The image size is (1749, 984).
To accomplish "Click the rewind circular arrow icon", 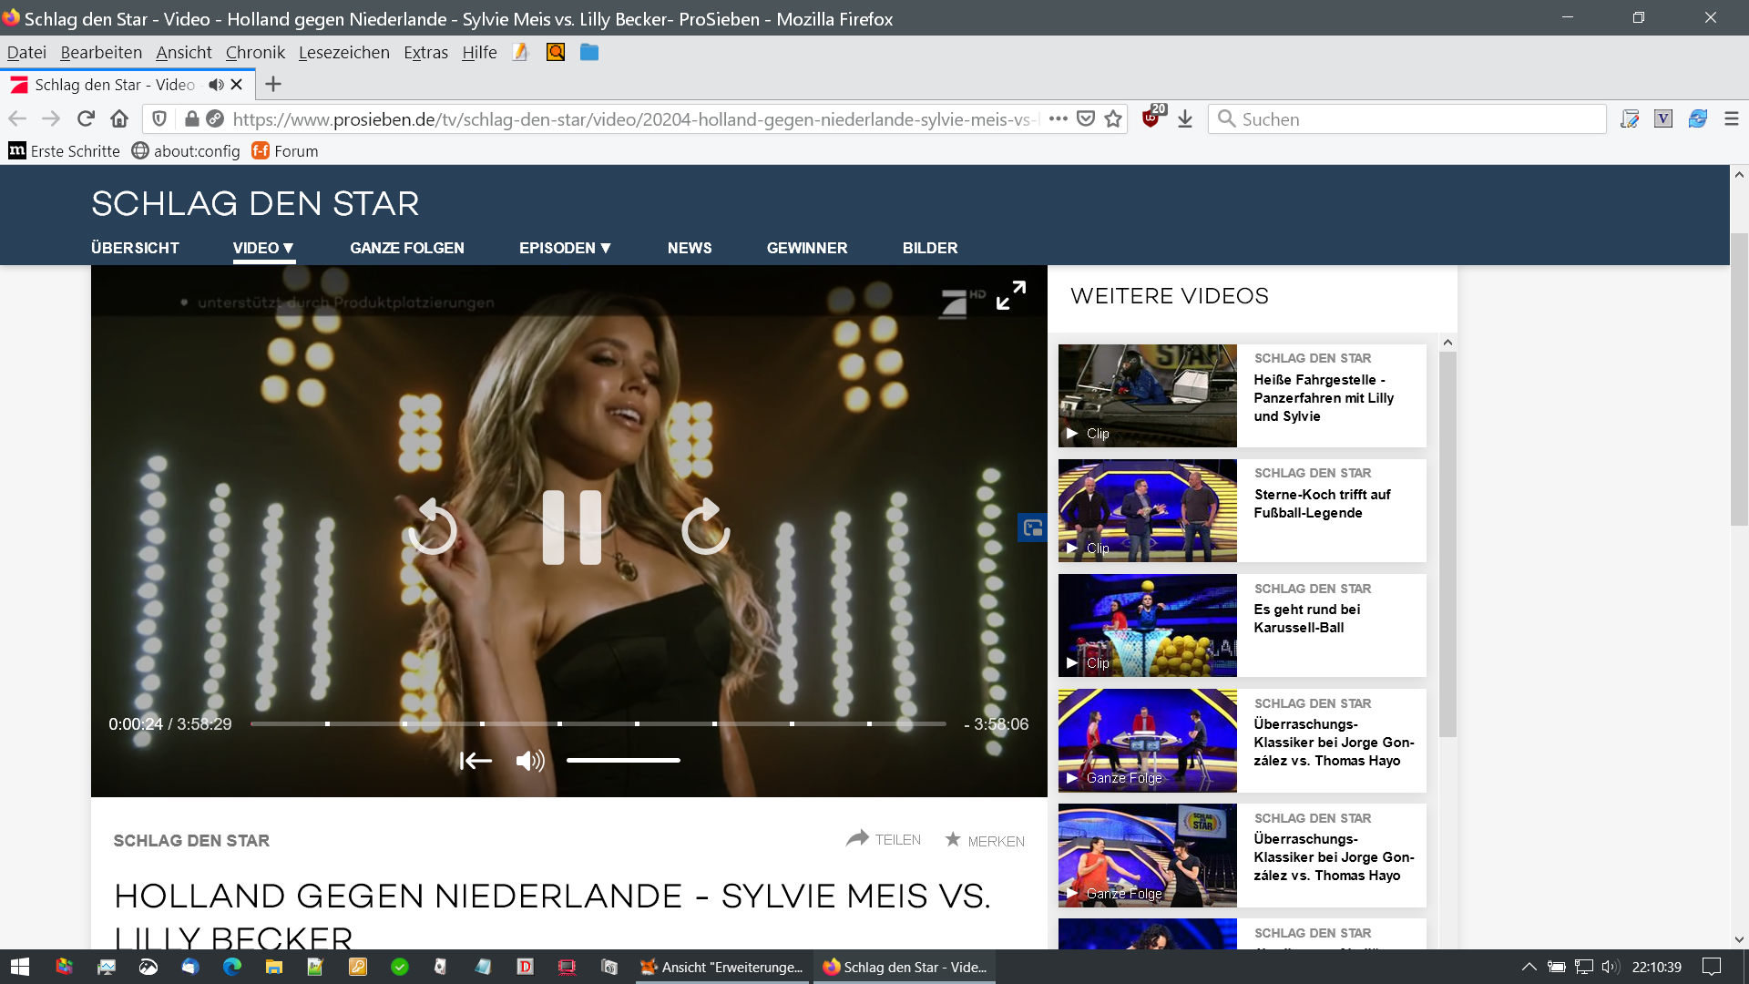I will 433,528.
